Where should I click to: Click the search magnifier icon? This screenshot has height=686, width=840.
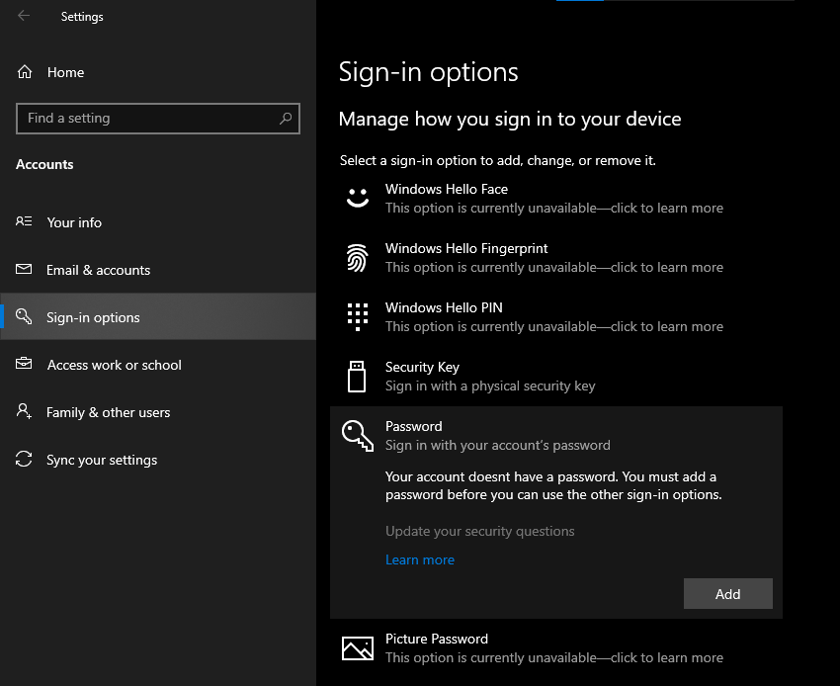286,119
